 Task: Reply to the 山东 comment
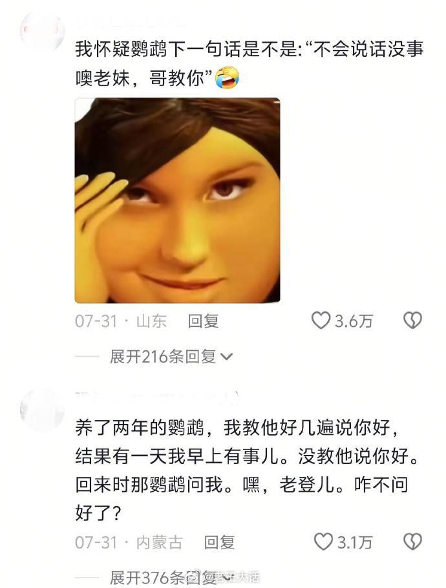(203, 321)
